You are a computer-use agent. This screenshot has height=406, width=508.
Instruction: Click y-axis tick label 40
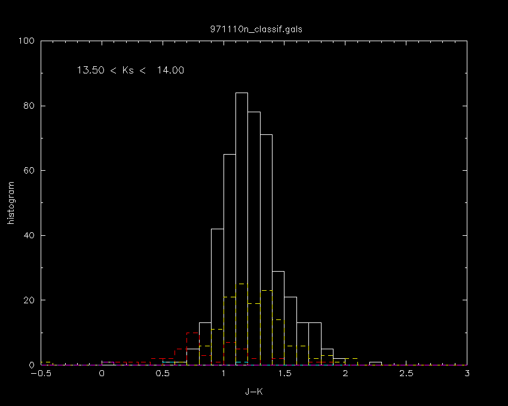tap(29, 235)
